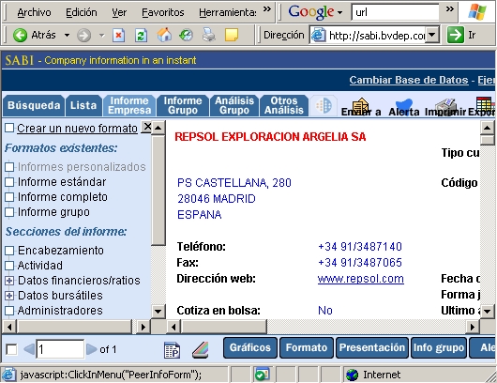
Task: Check Informe completo box
Action: click(x=9, y=197)
